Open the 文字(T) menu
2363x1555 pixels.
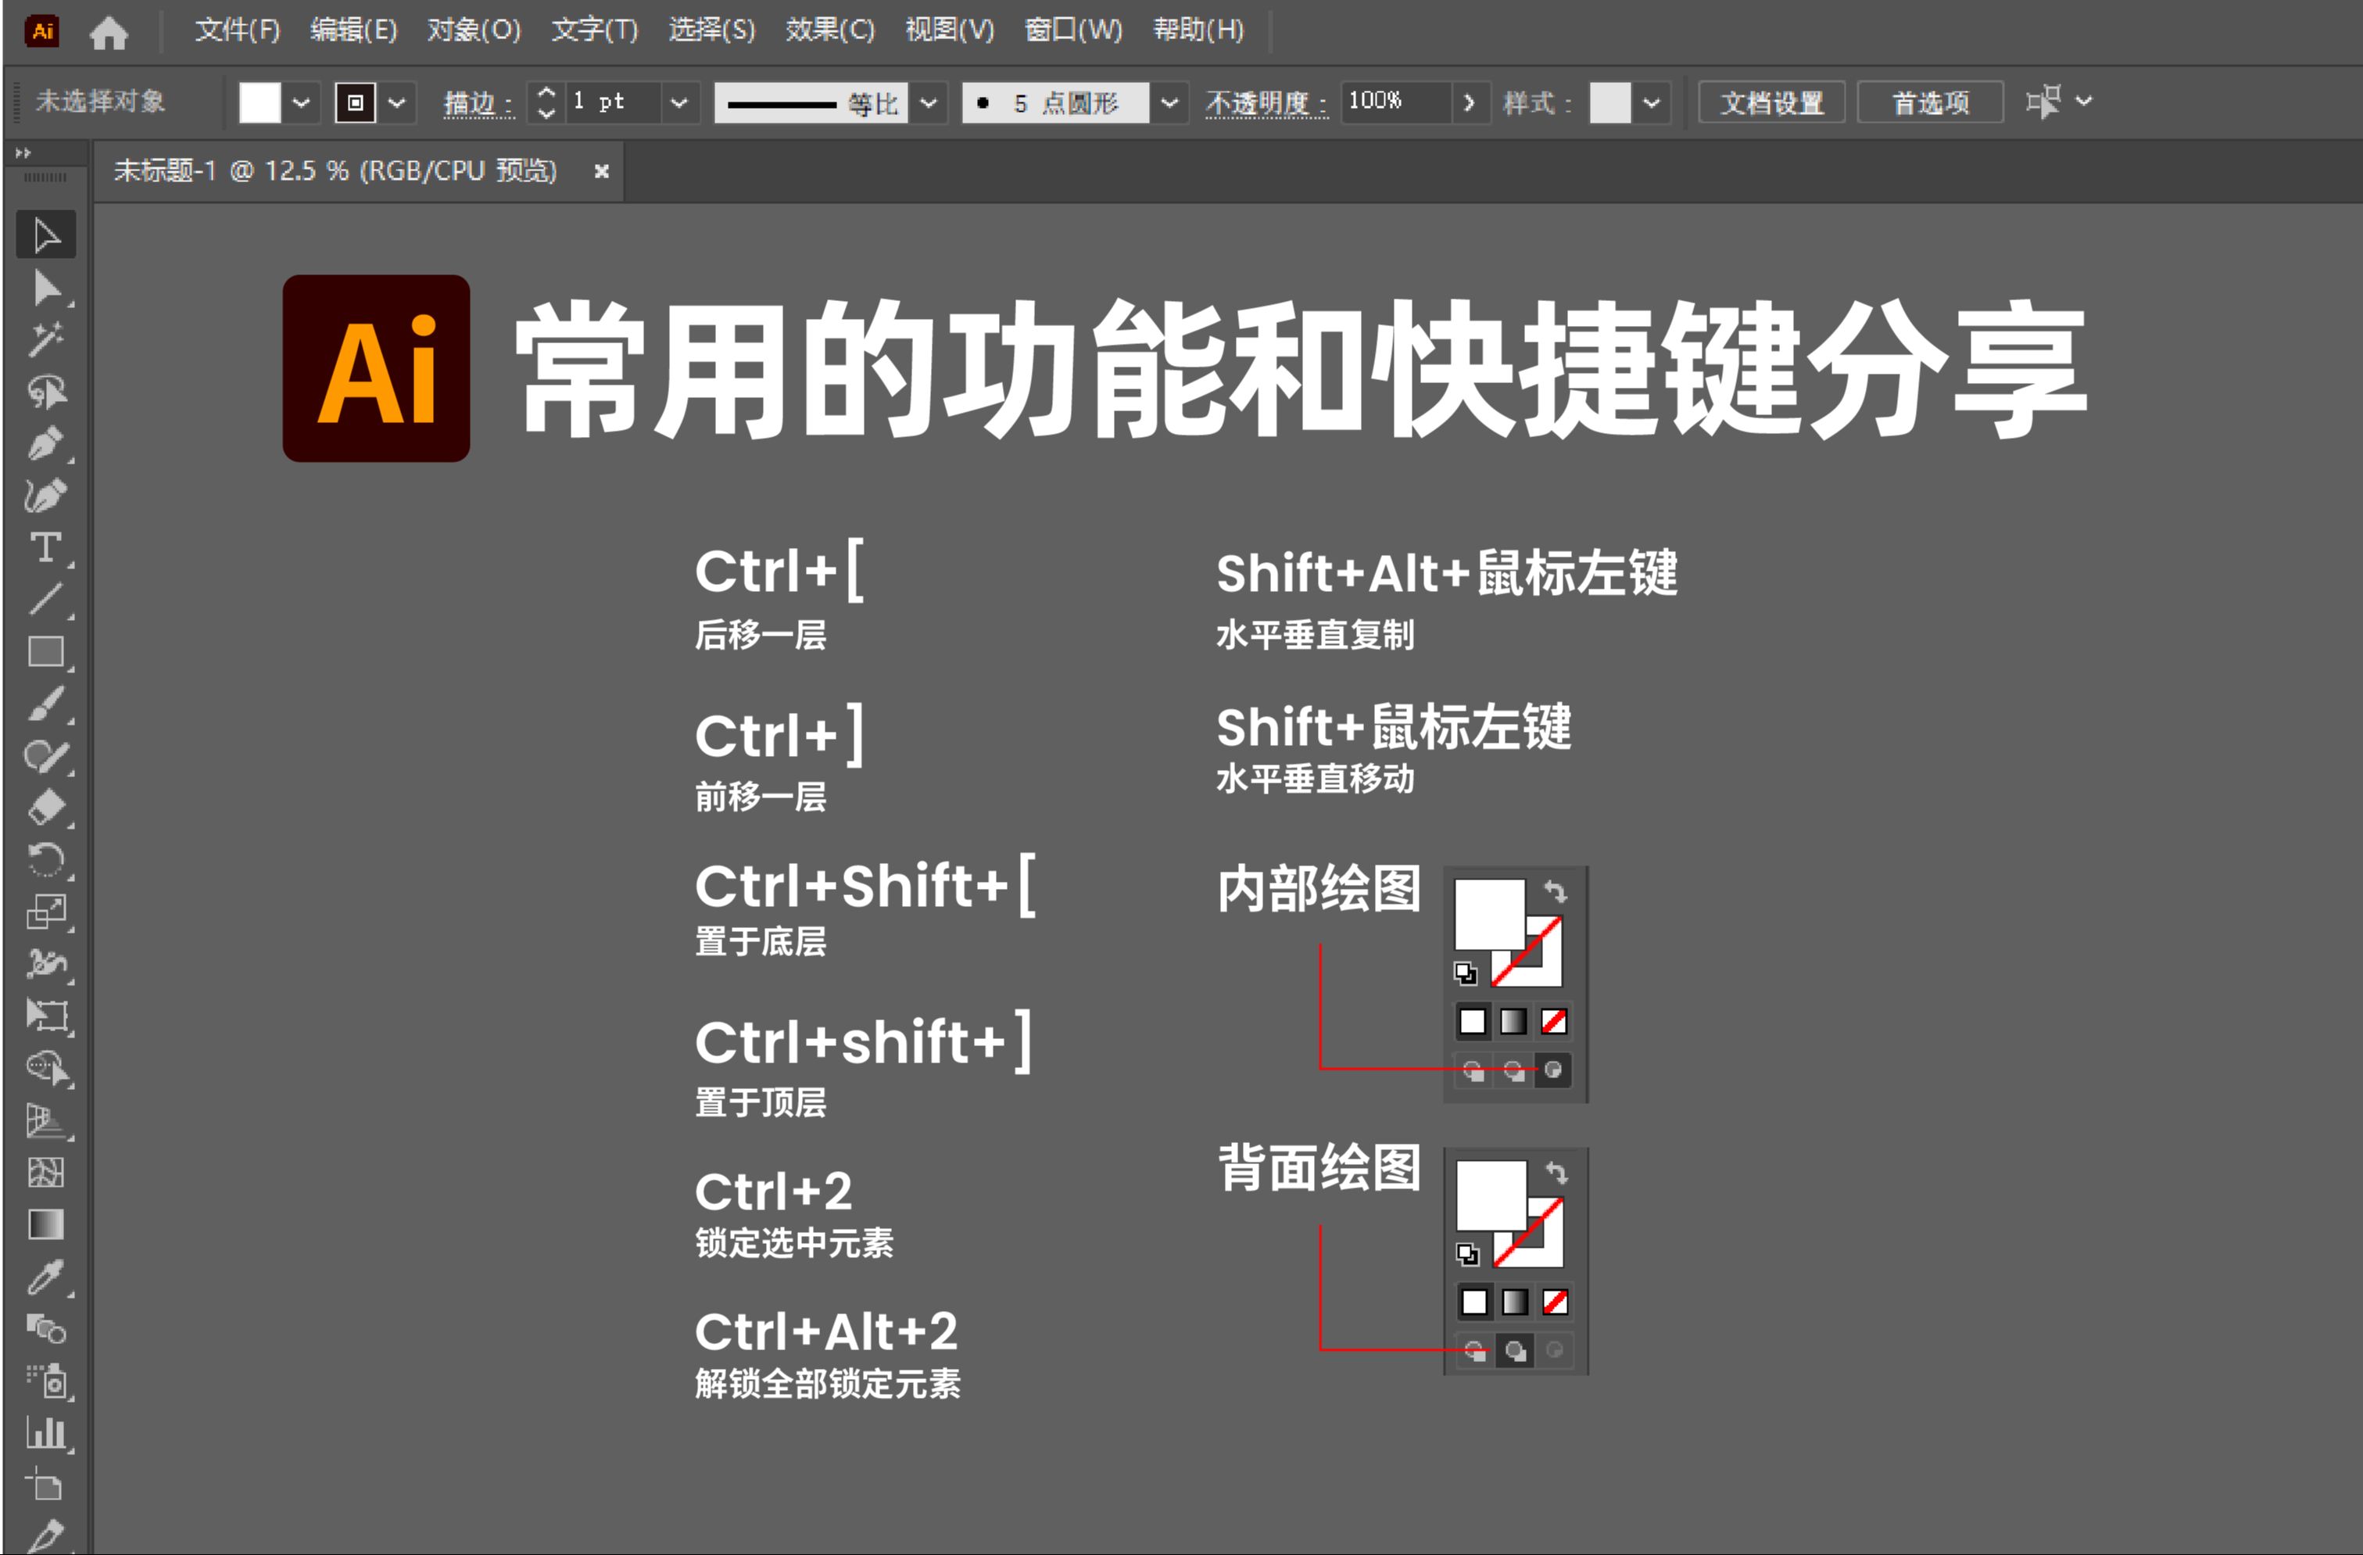pyautogui.click(x=594, y=30)
